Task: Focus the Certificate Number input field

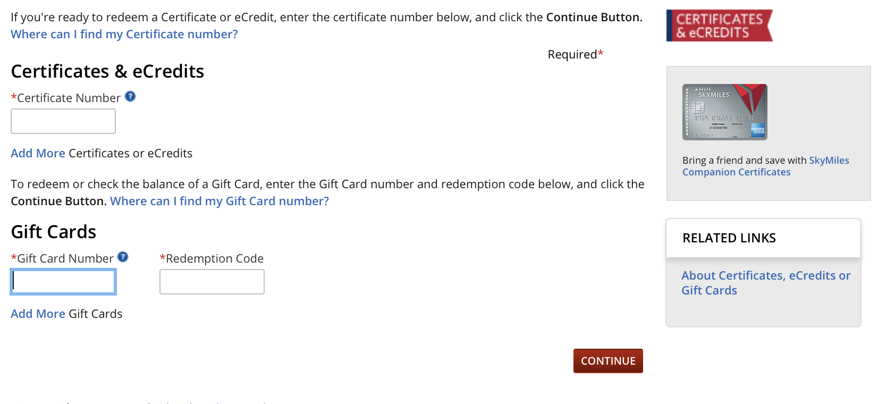Action: point(63,121)
